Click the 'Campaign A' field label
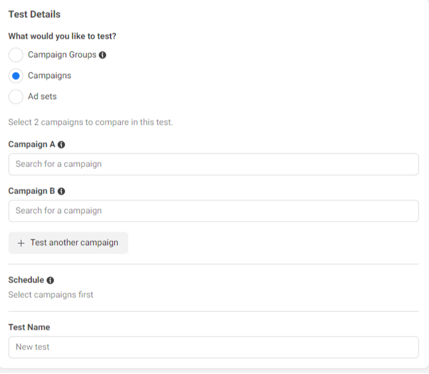Image resolution: width=429 pixels, height=374 pixels. coord(32,144)
